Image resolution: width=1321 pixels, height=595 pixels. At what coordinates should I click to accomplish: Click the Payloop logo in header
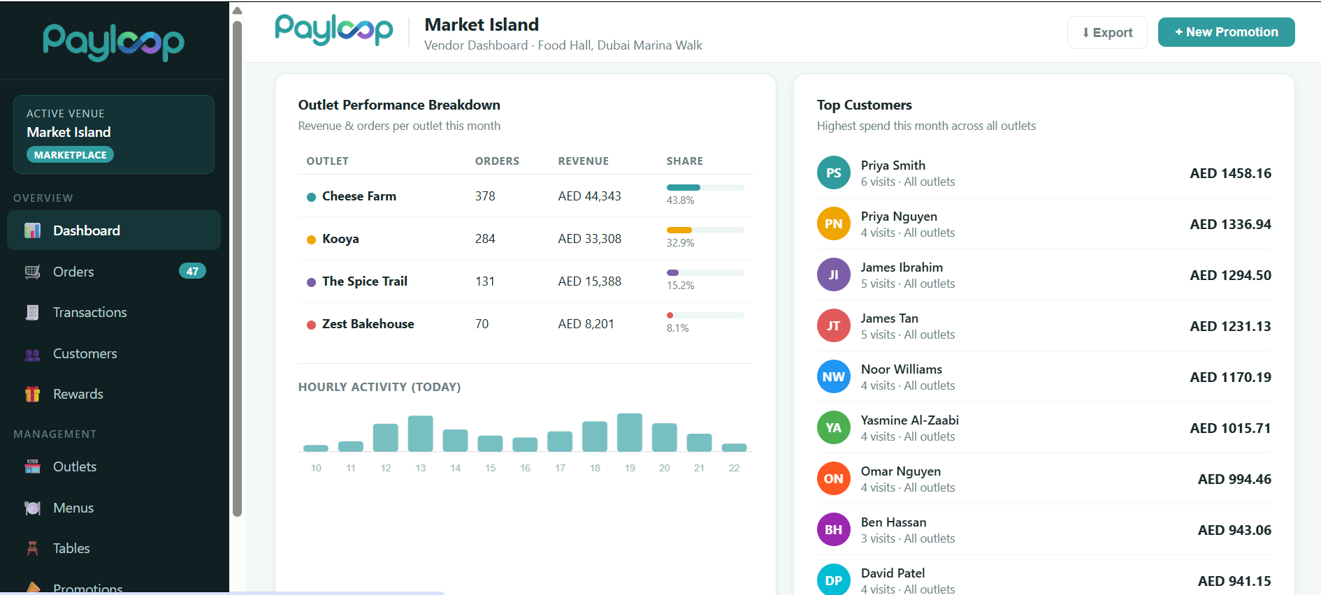(334, 30)
